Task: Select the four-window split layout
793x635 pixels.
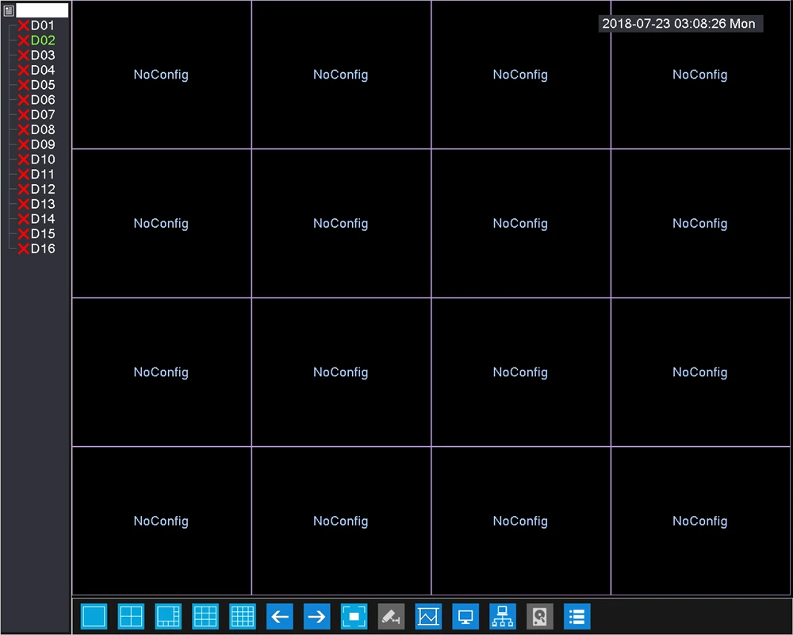Action: pos(131,616)
